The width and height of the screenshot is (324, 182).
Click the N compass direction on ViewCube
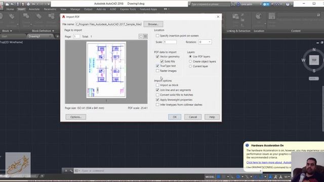314,50
